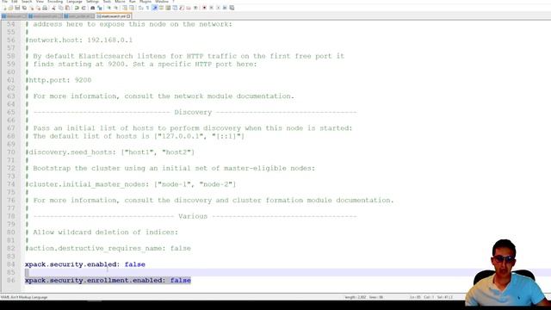Toggle Word wrap toolbar button
The width and height of the screenshot is (551, 310).
click(x=140, y=8)
